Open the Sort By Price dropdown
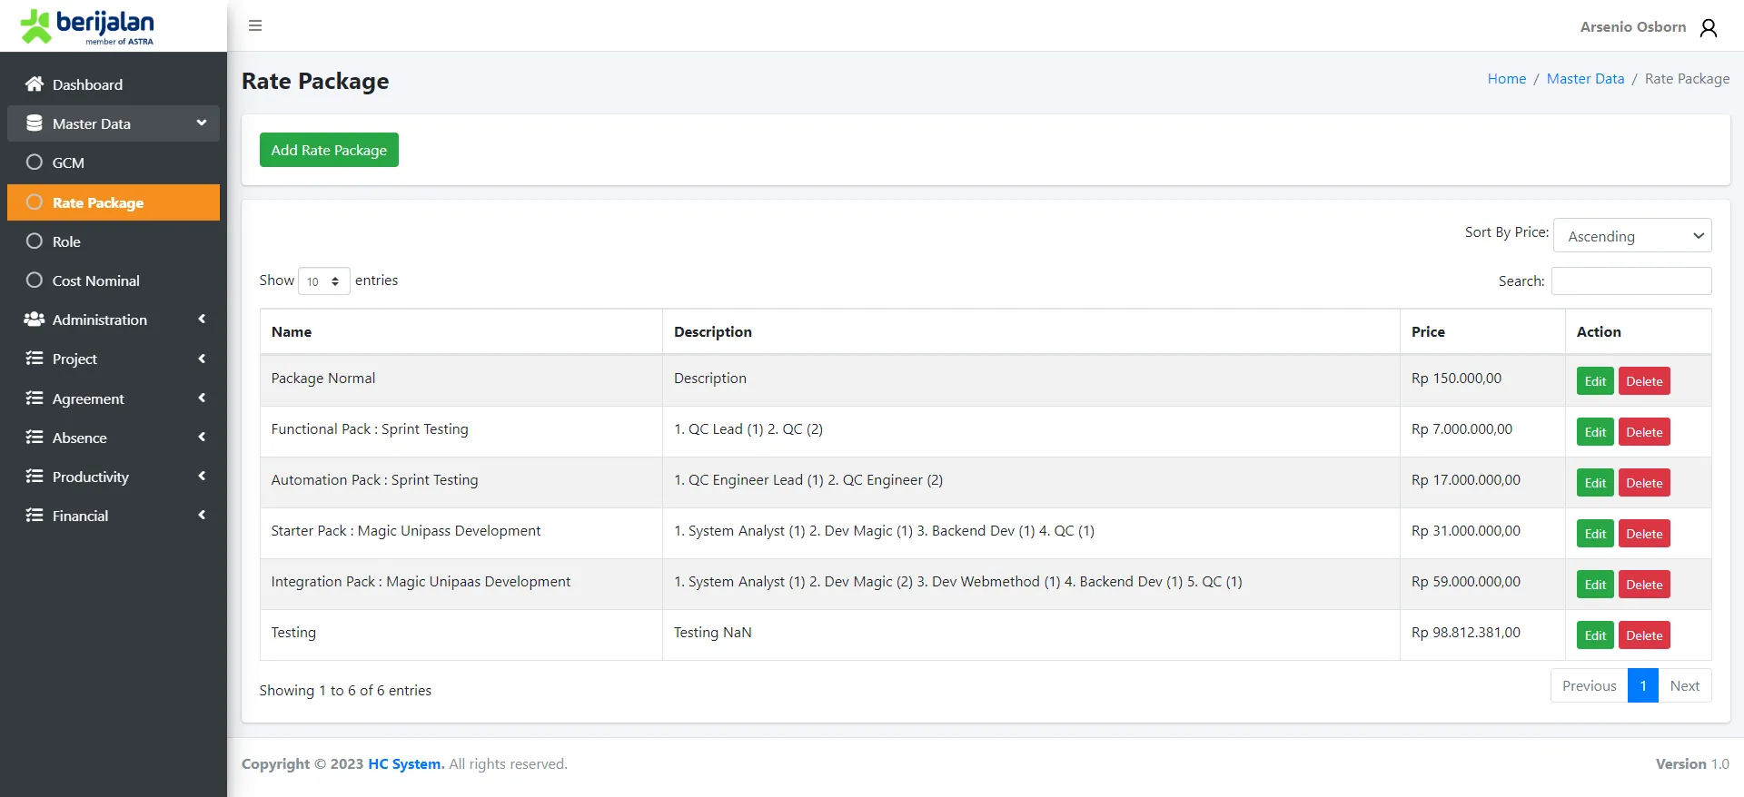The height and width of the screenshot is (797, 1744). tap(1632, 236)
